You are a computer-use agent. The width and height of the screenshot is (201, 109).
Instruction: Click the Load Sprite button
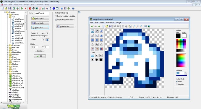pyautogui.click(x=40, y=18)
